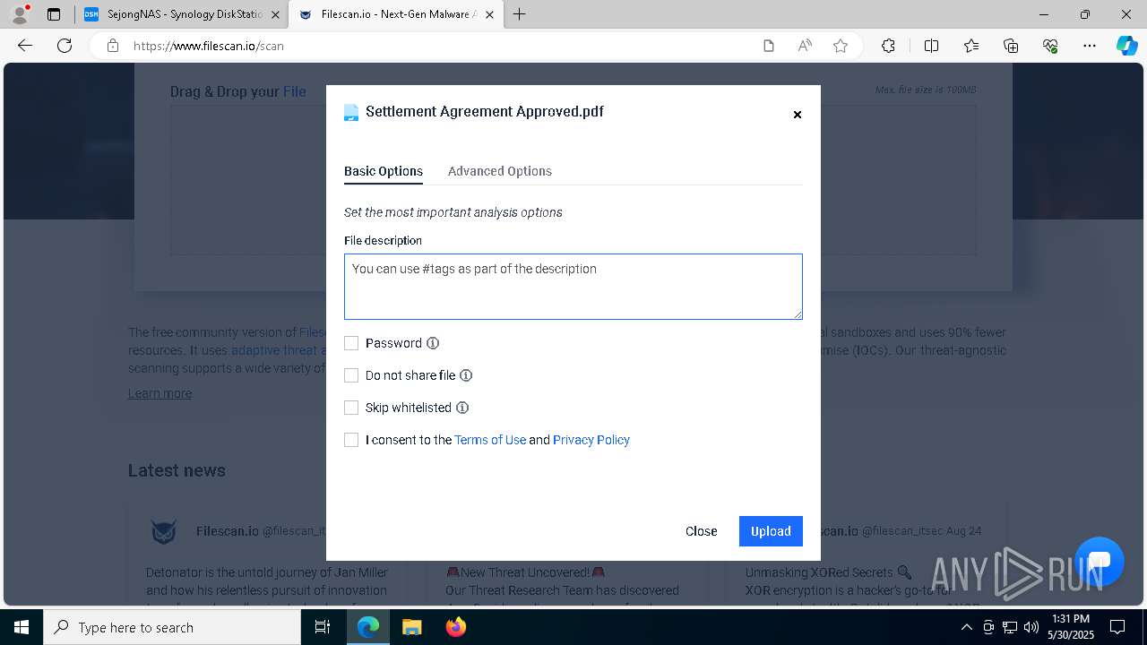Viewport: 1147px width, 645px height.
Task: Open File Explorer from taskbar
Action: 411,627
